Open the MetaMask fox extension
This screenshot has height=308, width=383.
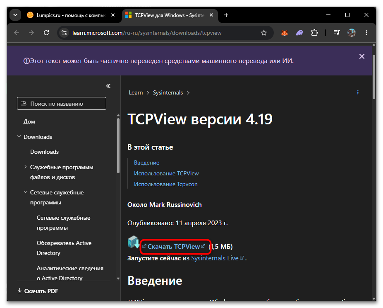point(284,33)
